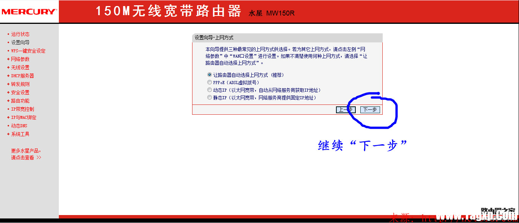This screenshot has height=223, width=519.
Task: Select 动态IP connection type radio button
Action: pos(210,90)
